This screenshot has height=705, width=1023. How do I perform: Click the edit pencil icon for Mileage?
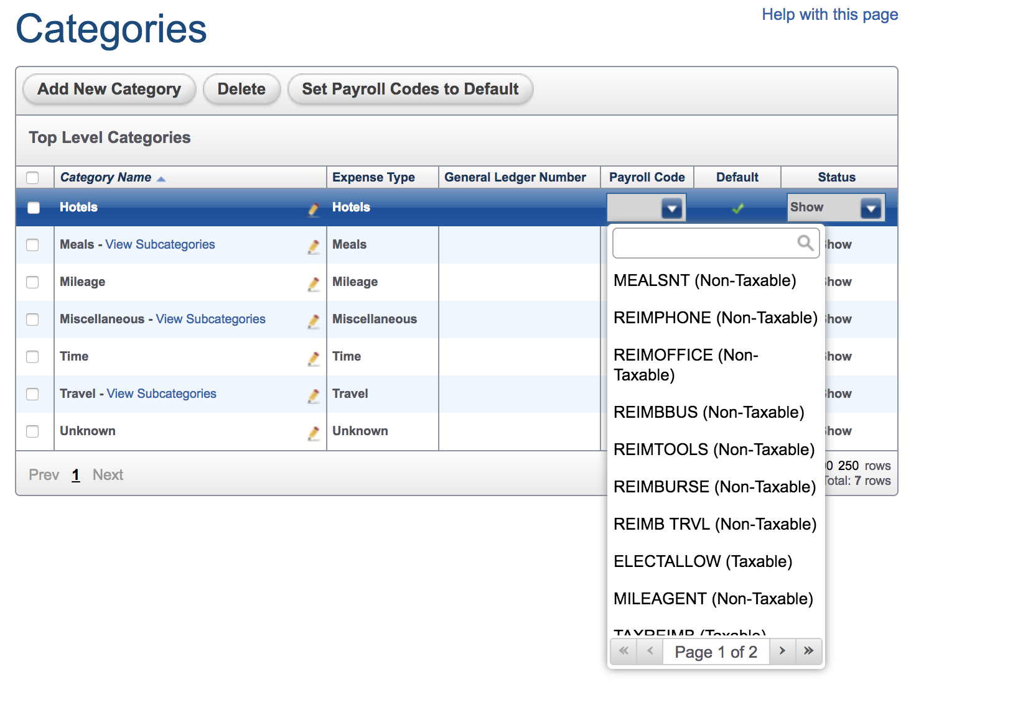coord(314,284)
